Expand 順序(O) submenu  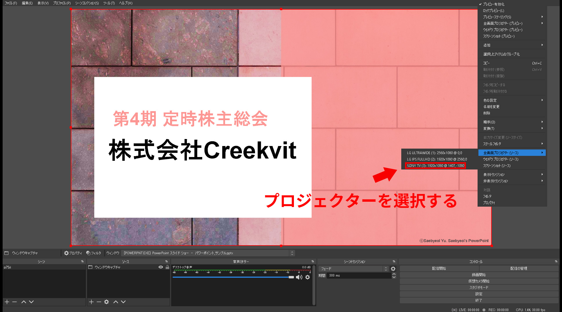[512, 122]
